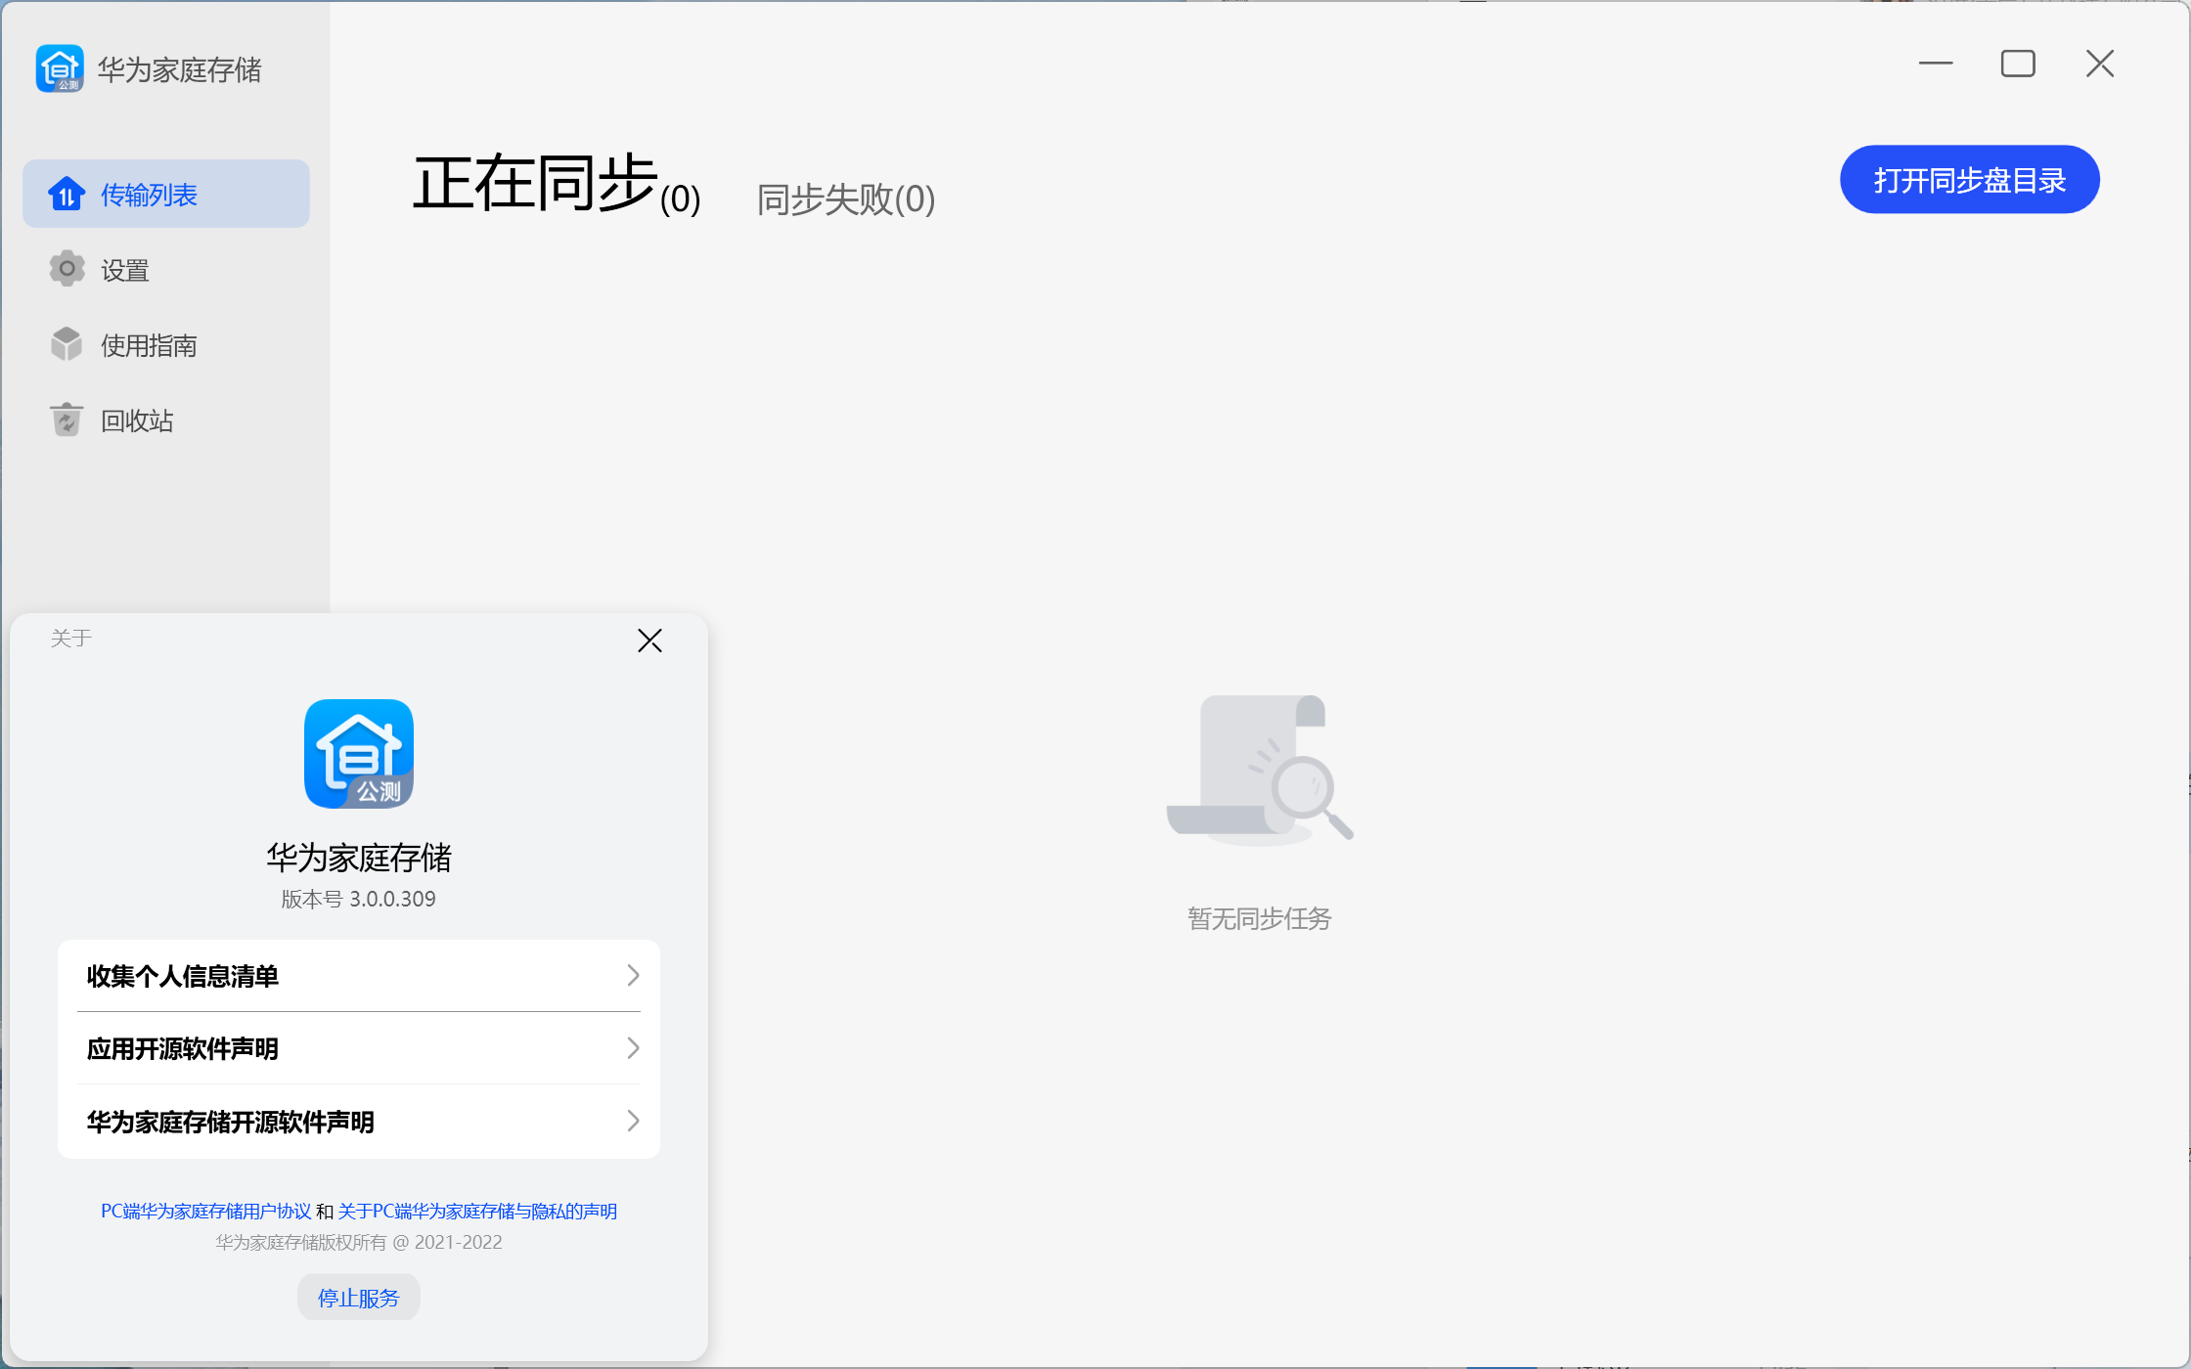Expand the 应用开源软件声明 chevron
2191x1369 pixels.
(633, 1048)
